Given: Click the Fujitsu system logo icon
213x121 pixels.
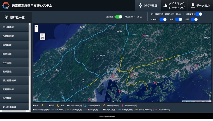Looking at the screenshot, I should pos(6,6).
